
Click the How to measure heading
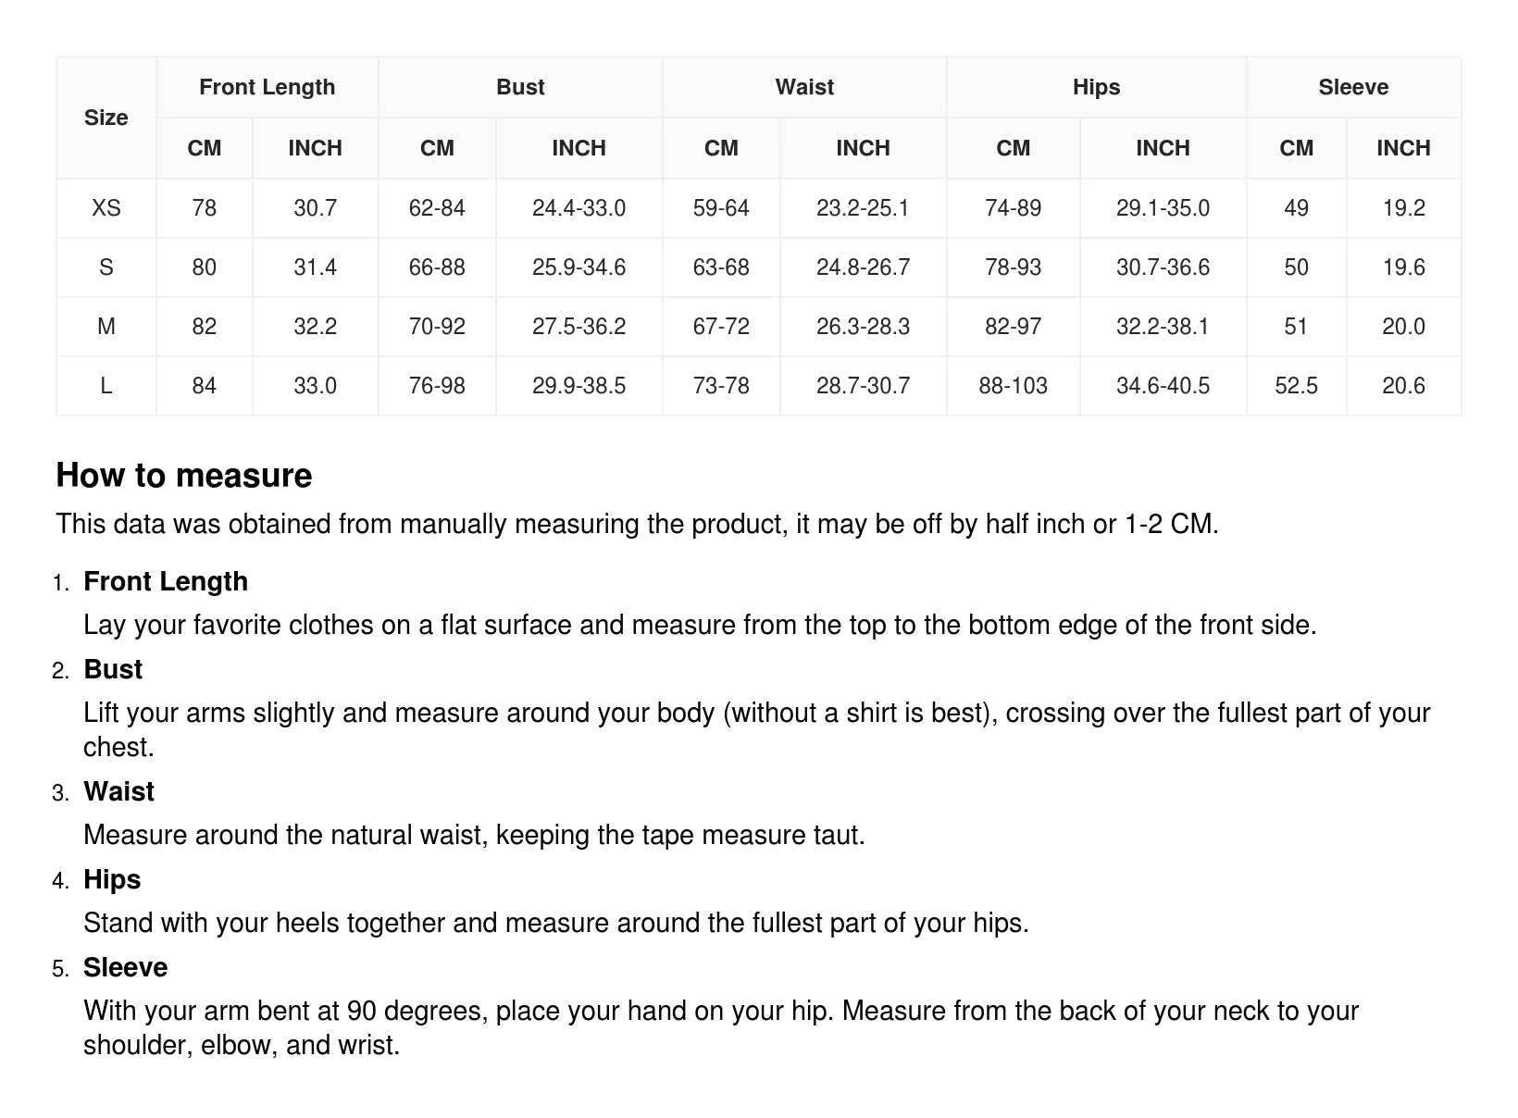(x=184, y=476)
